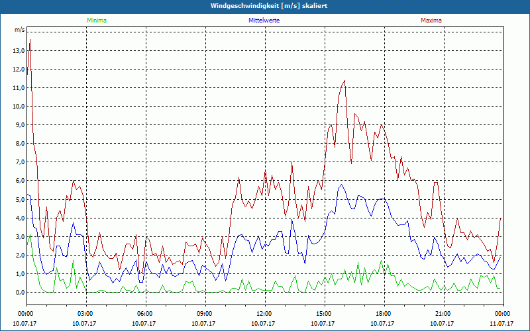
Task: Click the '9,0' y-axis value
Action: 20,125
